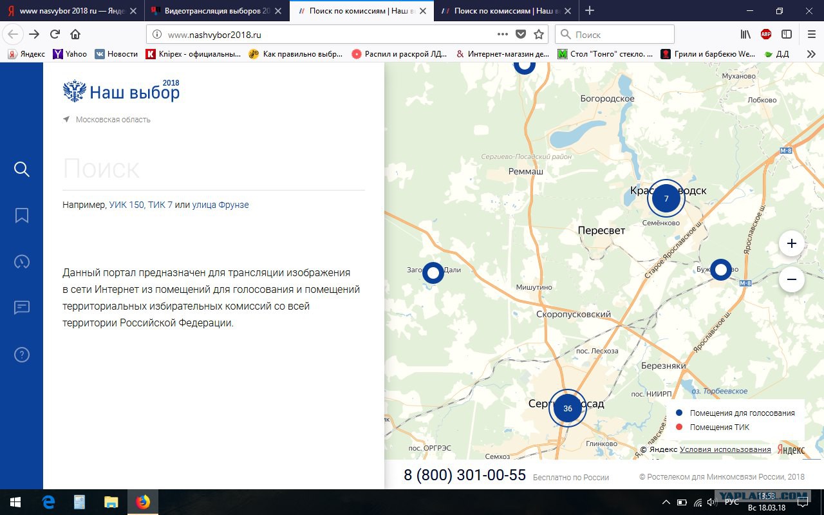This screenshot has height=515, width=824.
Task: Open the page actions three-dot menu
Action: pos(503,35)
